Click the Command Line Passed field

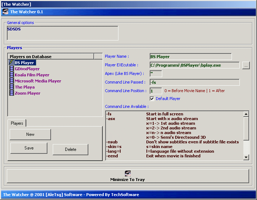[x=195, y=82]
